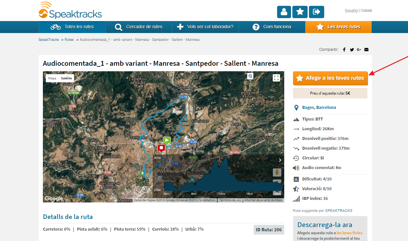Viewport: 408px width, 241px height.
Task: Click map zoom magnifier icon
Action: coord(250,76)
